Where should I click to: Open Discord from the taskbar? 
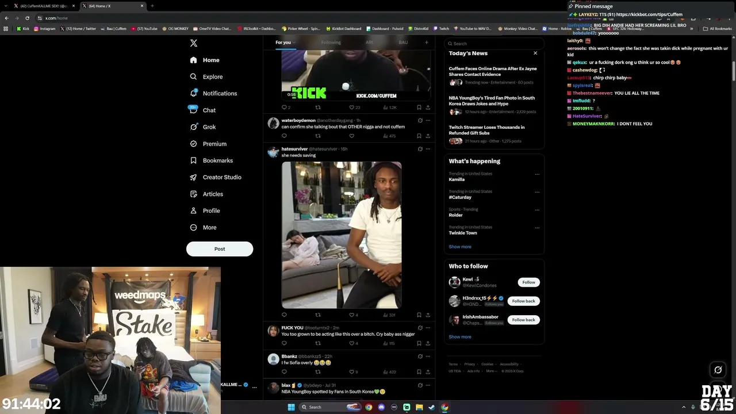click(381, 407)
